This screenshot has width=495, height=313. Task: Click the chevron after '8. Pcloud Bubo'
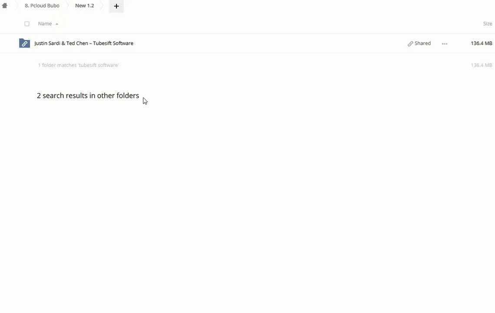67,6
